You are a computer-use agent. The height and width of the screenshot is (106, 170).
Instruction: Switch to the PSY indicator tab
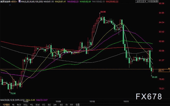click(x=71, y=105)
